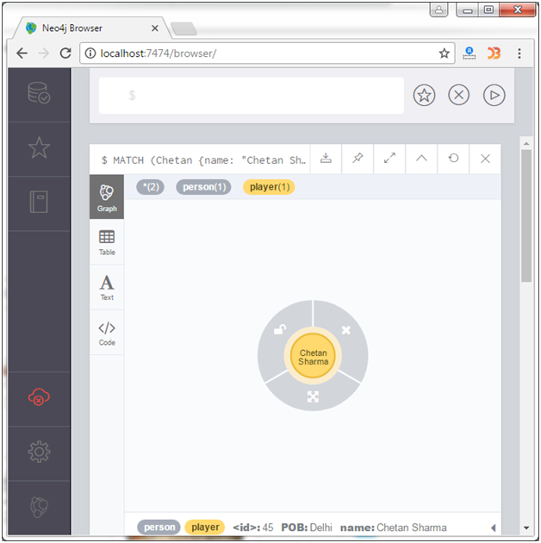541x543 pixels.
Task: Click the POB: Delhi property text
Action: click(307, 527)
